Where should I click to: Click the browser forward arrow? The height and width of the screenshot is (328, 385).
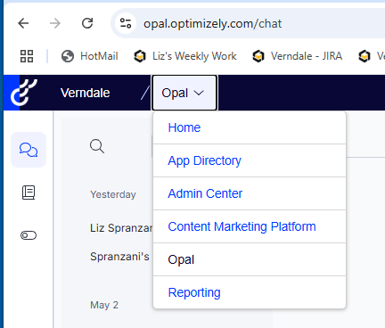[x=55, y=23]
